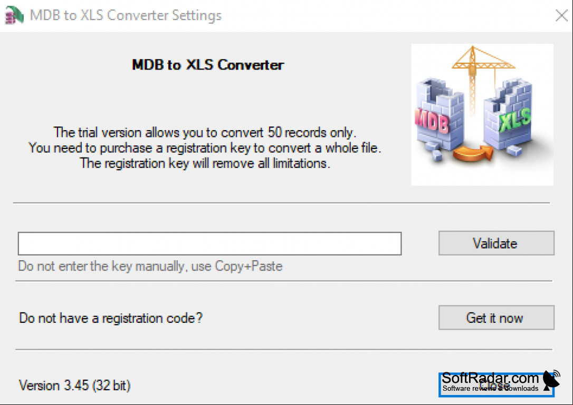The width and height of the screenshot is (573, 405).
Task: Click the Close button at the bottom
Action: pos(496,384)
